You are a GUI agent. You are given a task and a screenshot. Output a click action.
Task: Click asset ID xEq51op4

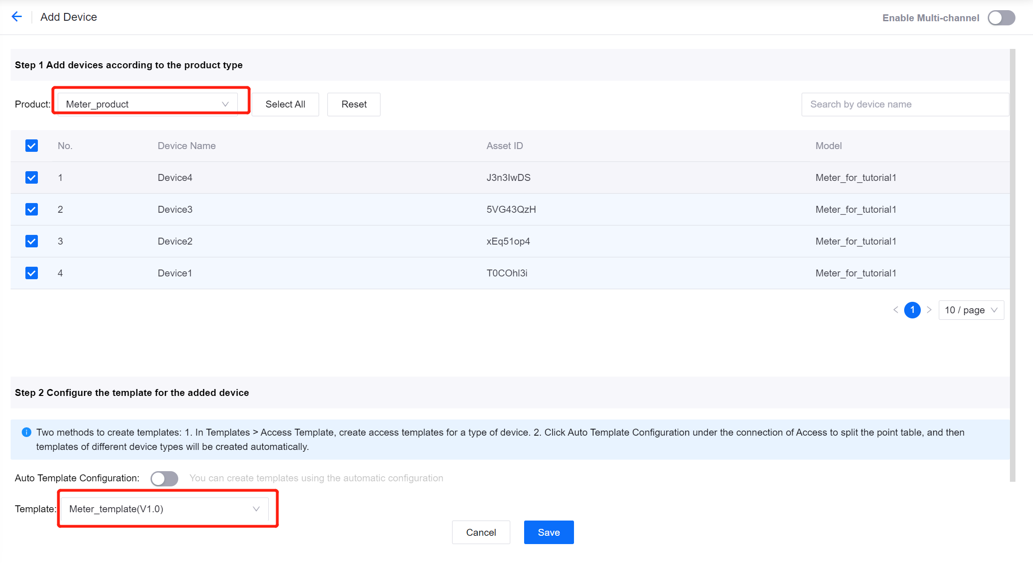point(508,241)
